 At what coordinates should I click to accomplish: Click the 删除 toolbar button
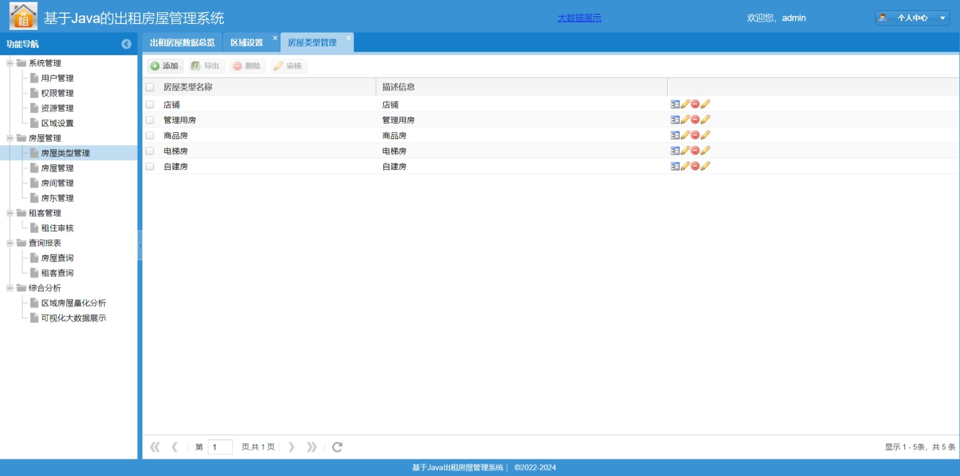tap(247, 66)
